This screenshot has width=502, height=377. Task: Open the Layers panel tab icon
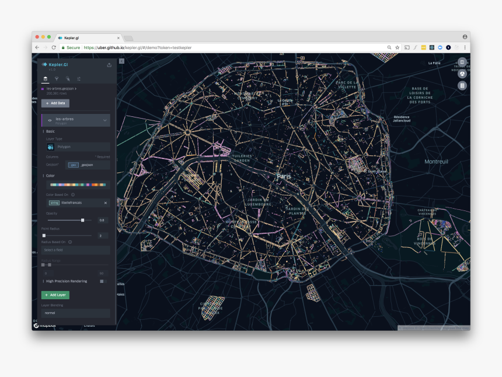pos(46,79)
